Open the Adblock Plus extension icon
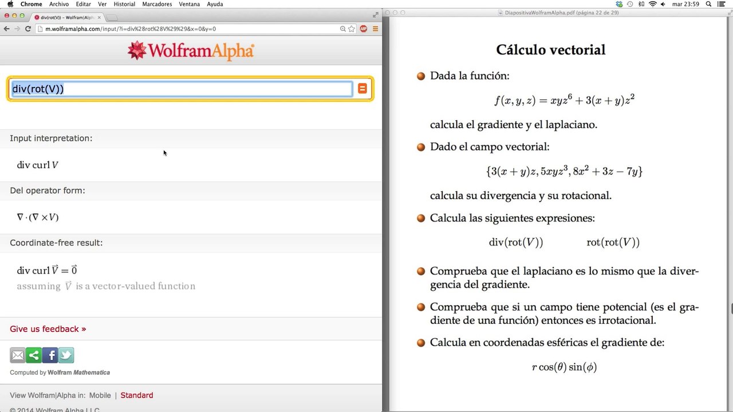The image size is (733, 412). click(364, 29)
